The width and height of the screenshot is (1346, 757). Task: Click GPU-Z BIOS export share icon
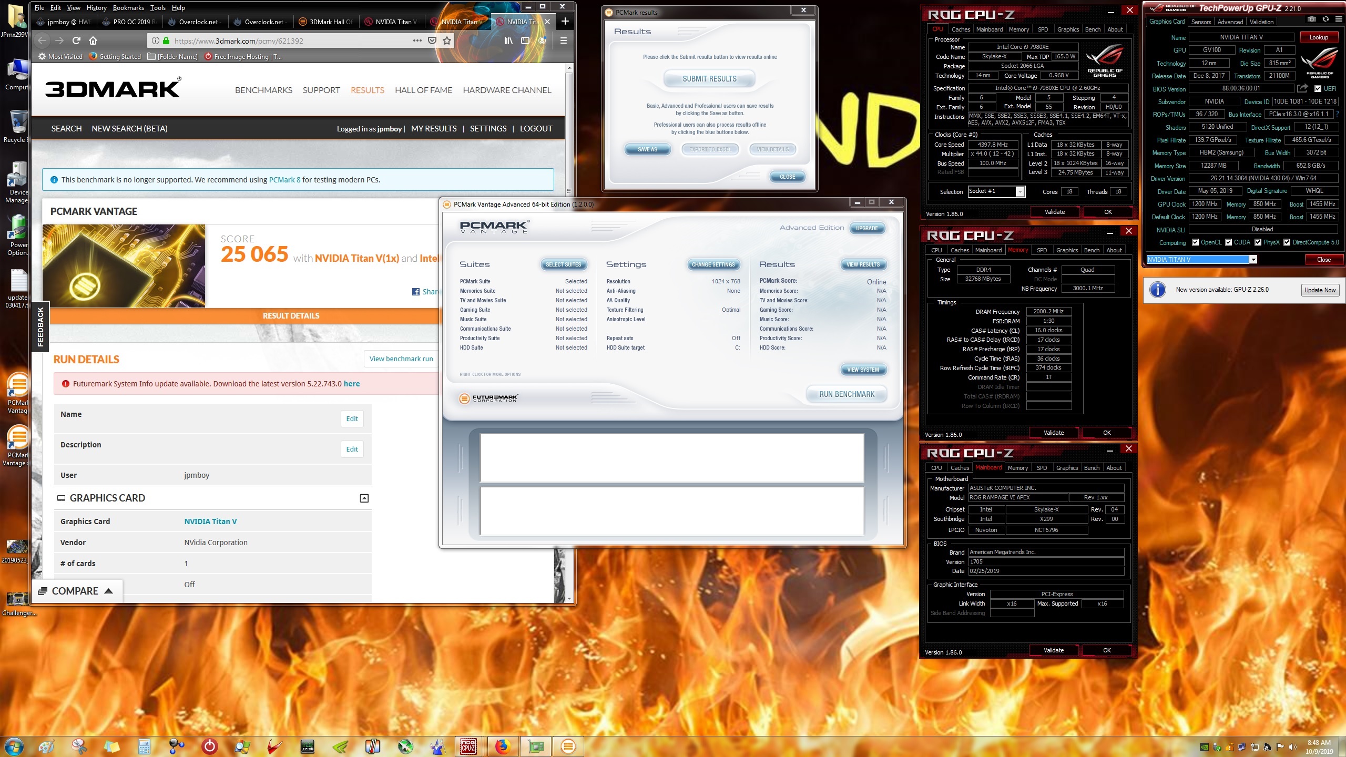(1302, 88)
